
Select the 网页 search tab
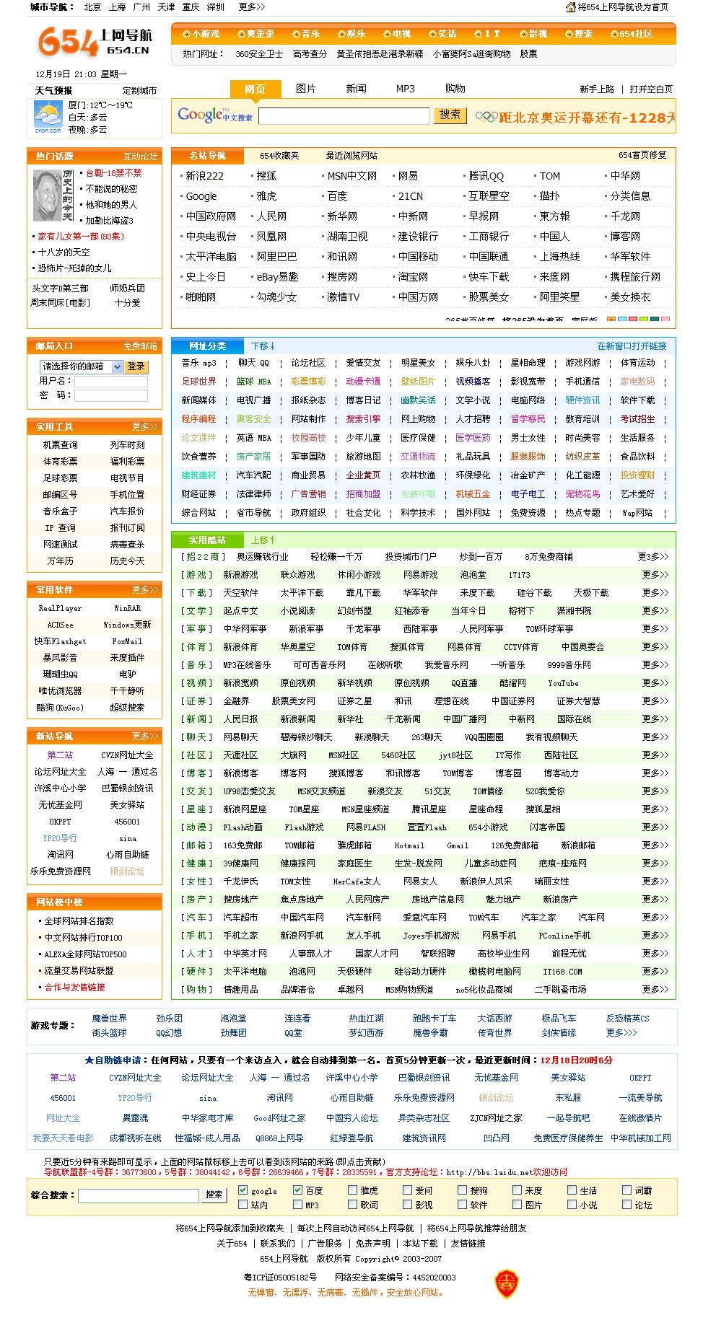[x=255, y=89]
